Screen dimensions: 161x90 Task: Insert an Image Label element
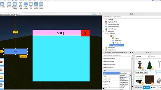[41, 6]
